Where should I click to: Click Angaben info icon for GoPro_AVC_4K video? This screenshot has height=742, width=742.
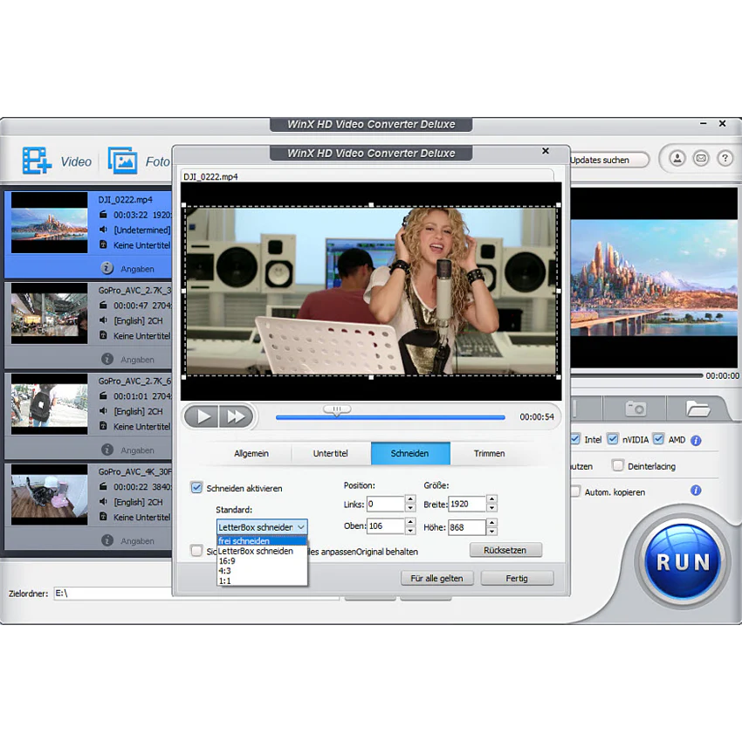pos(107,540)
